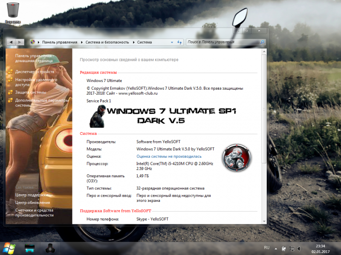Click 'Service Pack 1' text
This screenshot has height=255, width=341.
coord(99,101)
